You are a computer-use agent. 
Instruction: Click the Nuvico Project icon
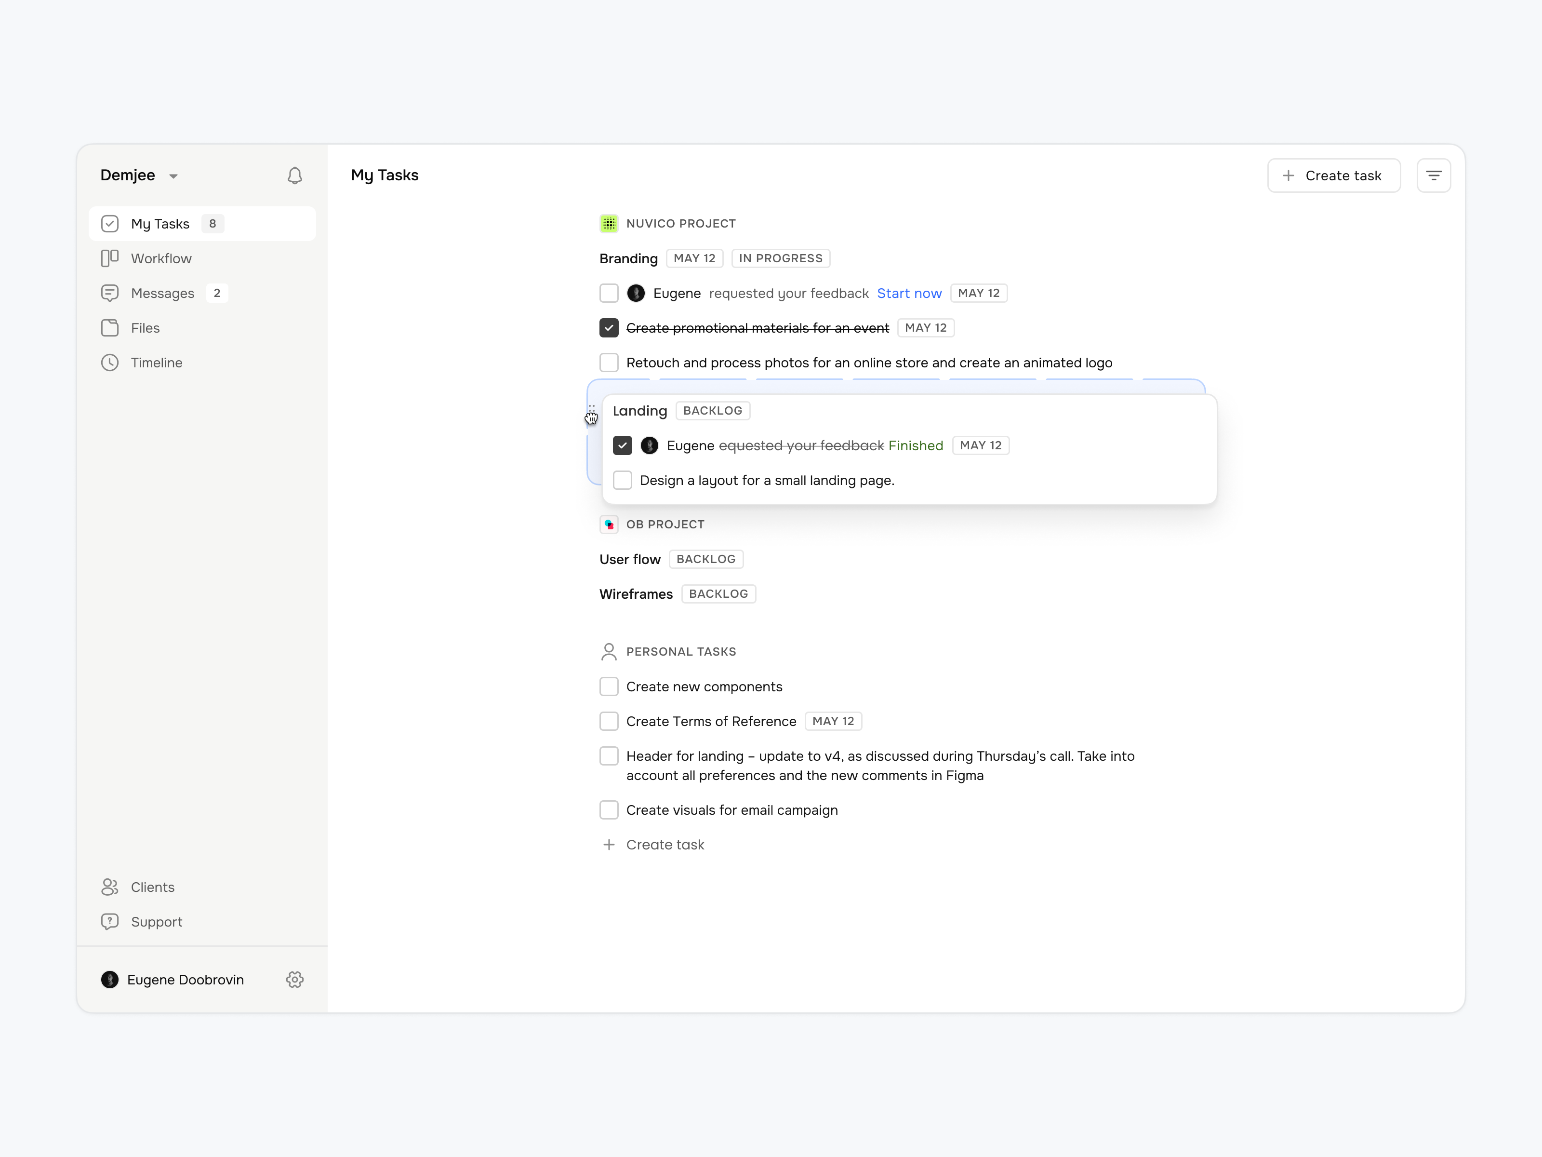[609, 223]
